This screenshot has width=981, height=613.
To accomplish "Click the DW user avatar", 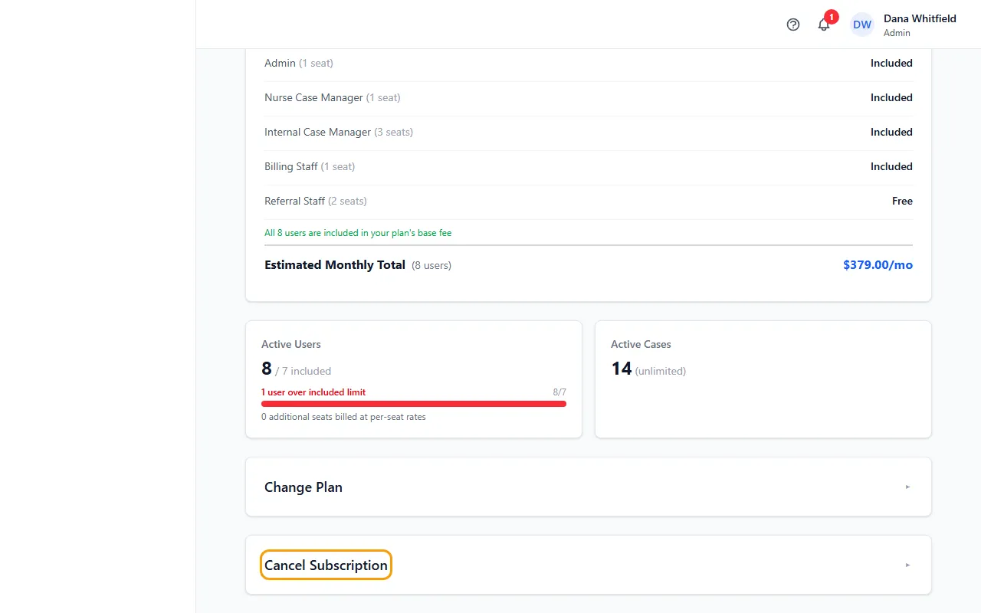I will pyautogui.click(x=862, y=25).
